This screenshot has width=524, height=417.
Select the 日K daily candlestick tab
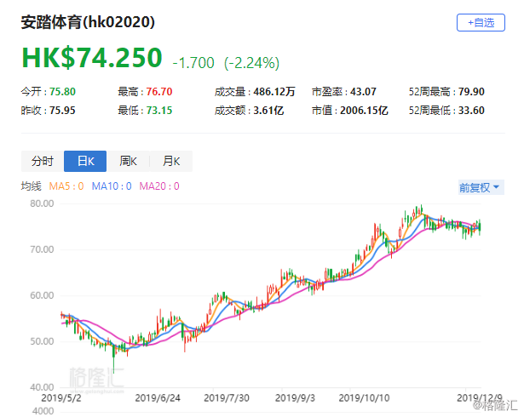85,161
